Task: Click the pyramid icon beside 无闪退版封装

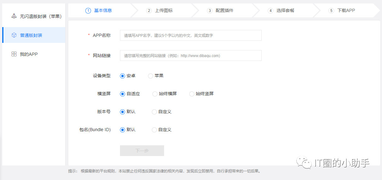Action: click(x=14, y=16)
